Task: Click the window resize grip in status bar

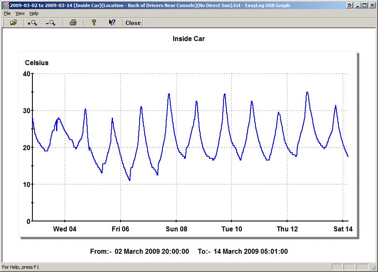Action: pyautogui.click(x=374, y=267)
